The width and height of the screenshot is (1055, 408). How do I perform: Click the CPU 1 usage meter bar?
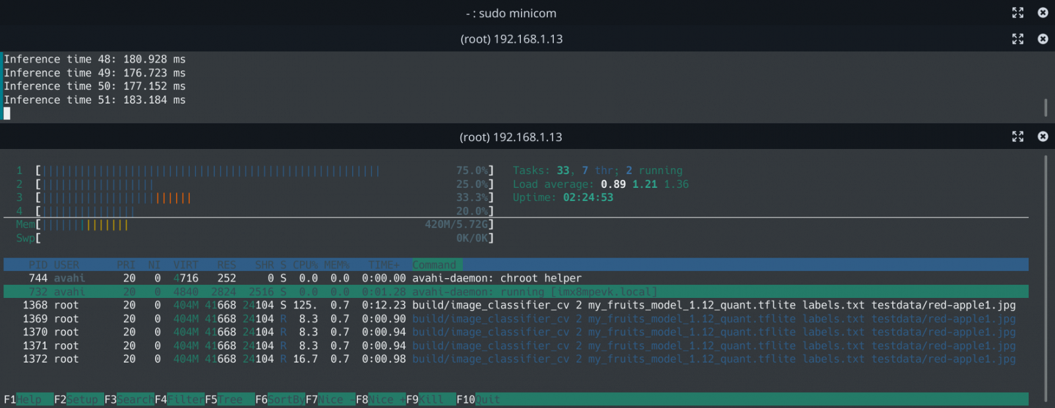[211, 171]
